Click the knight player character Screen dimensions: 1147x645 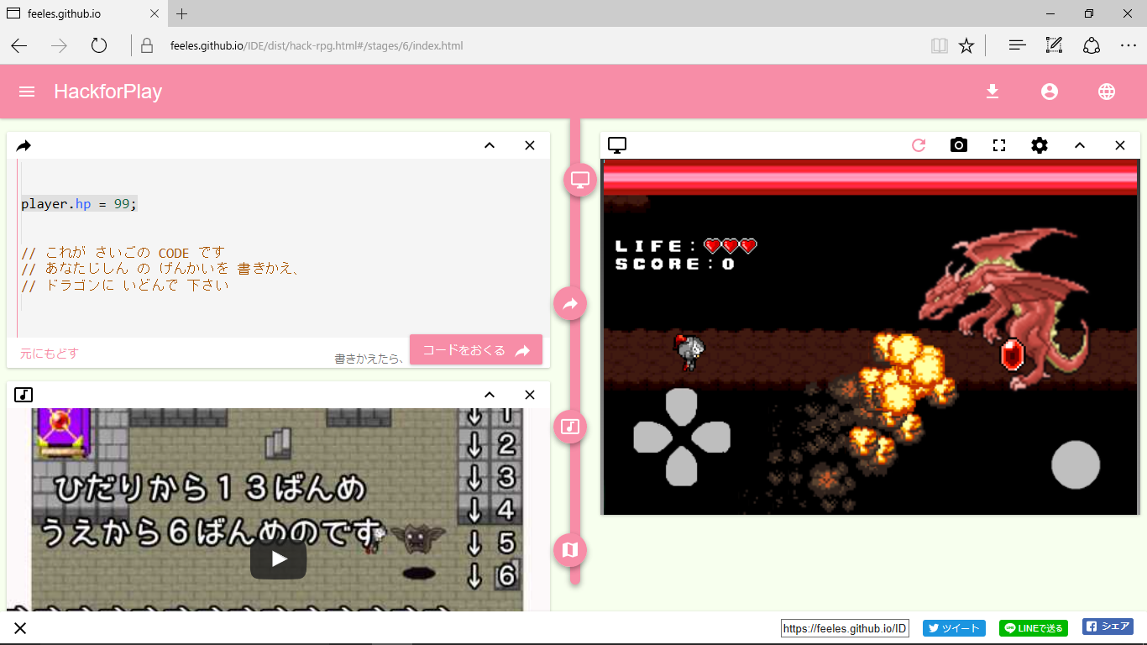[x=689, y=352]
